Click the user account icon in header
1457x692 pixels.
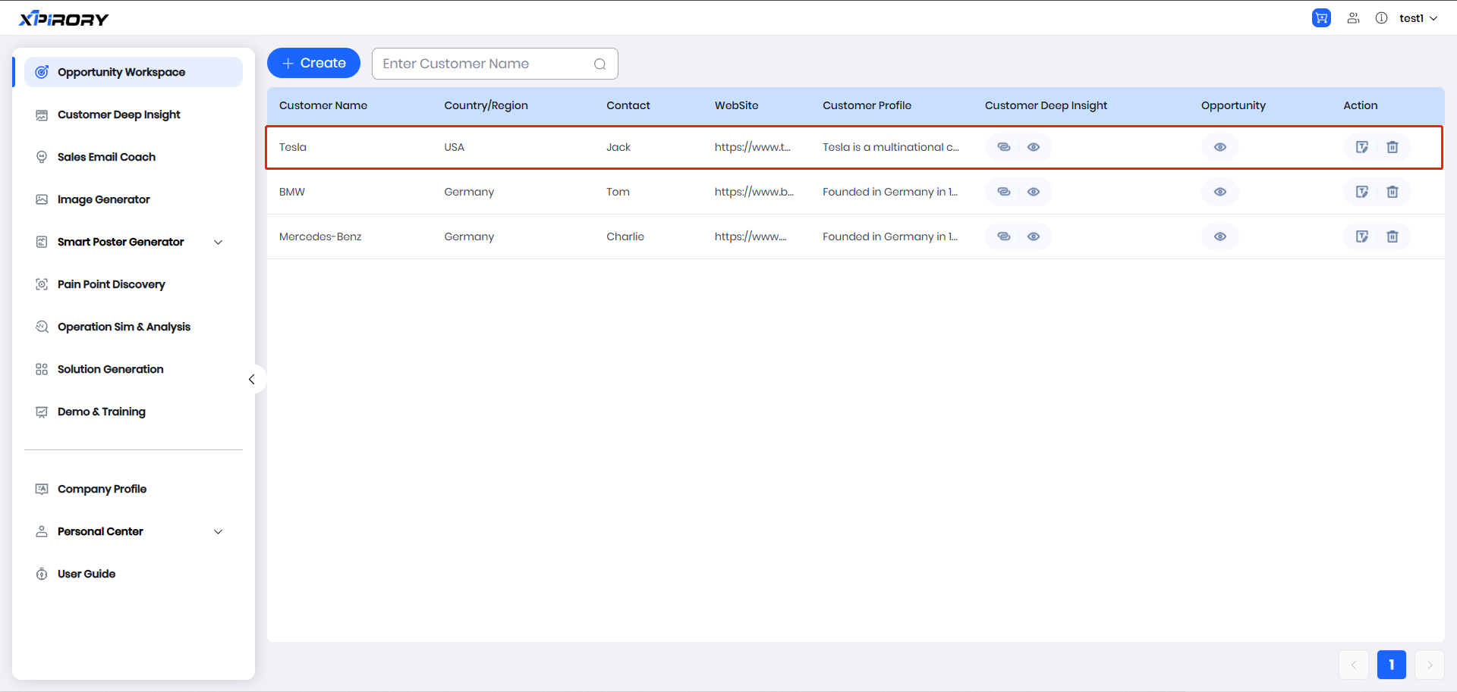tap(1353, 18)
